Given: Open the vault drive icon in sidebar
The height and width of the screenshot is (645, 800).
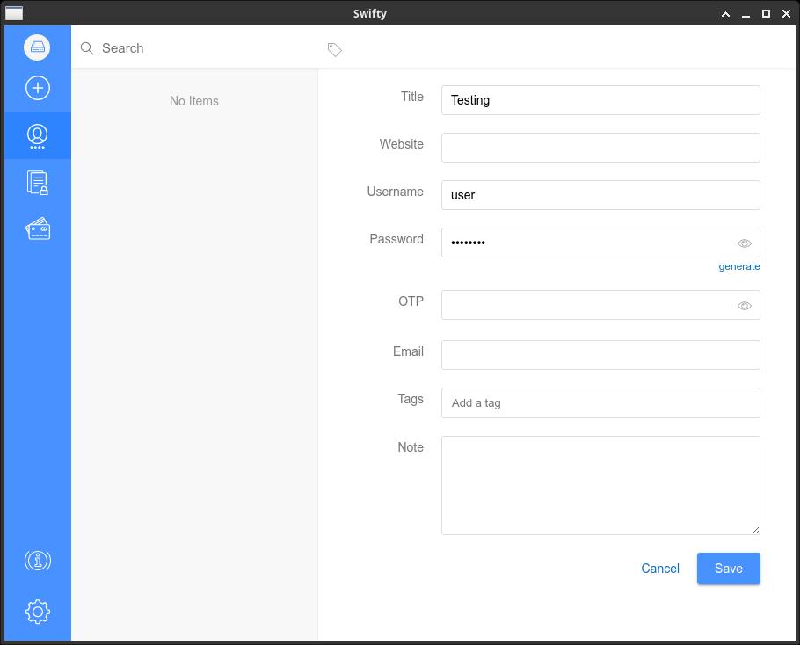Looking at the screenshot, I should click(37, 47).
